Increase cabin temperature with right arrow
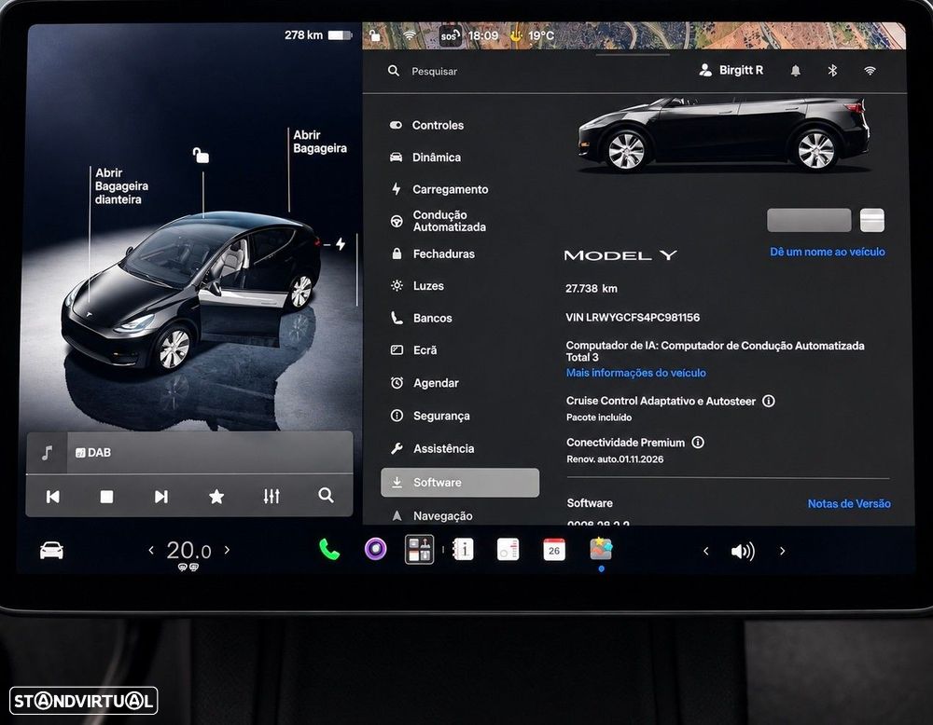Image resolution: width=933 pixels, height=725 pixels. point(227,551)
